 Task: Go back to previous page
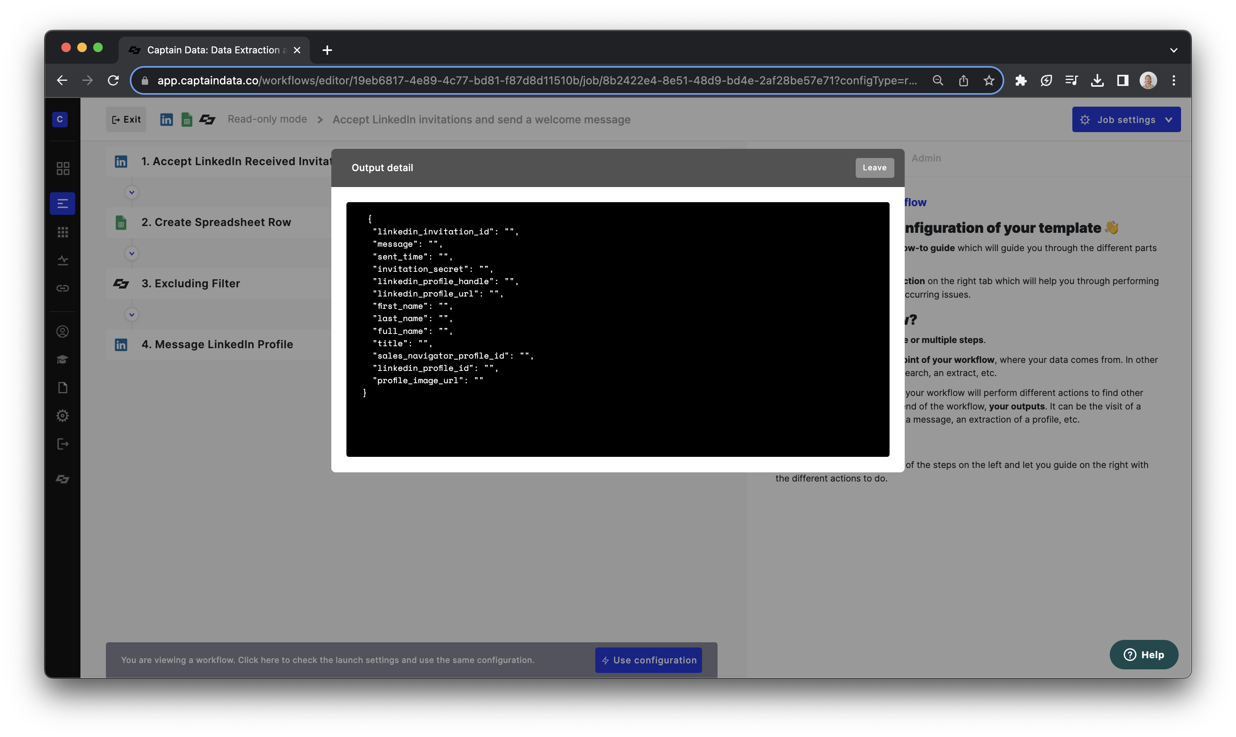[62, 80]
